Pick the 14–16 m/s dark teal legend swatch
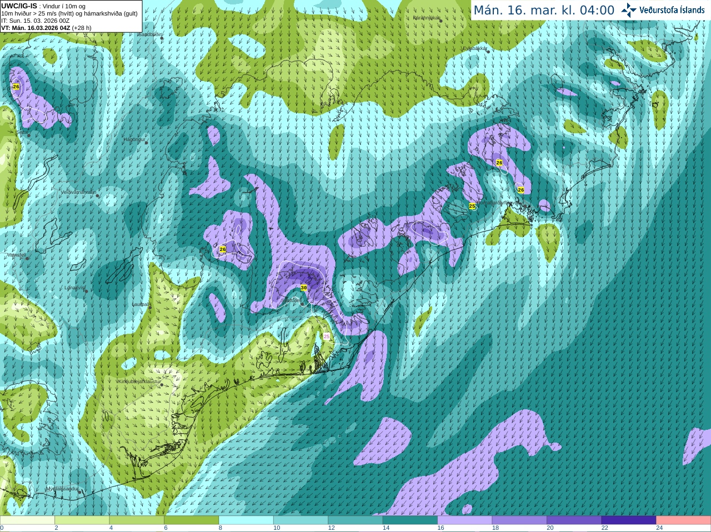This screenshot has width=711, height=532. click(x=410, y=520)
